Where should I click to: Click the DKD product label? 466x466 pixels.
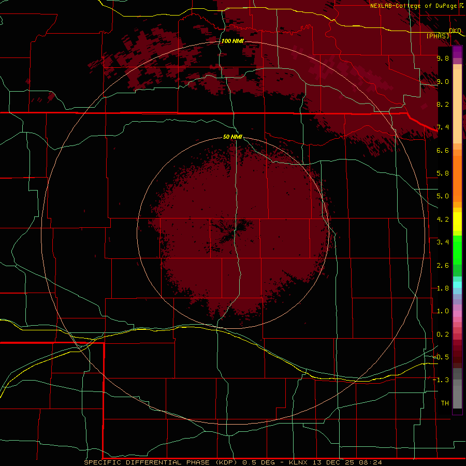coord(455,31)
